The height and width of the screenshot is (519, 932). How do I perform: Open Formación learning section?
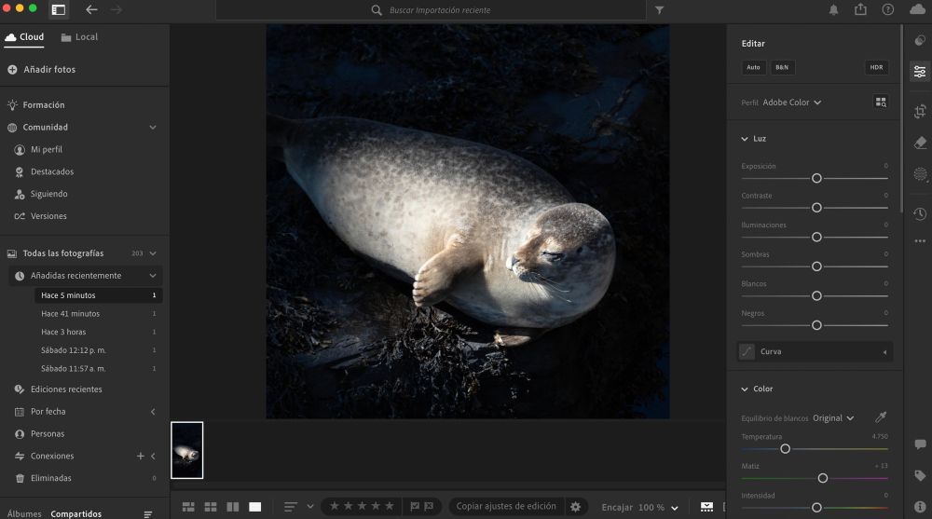44,104
